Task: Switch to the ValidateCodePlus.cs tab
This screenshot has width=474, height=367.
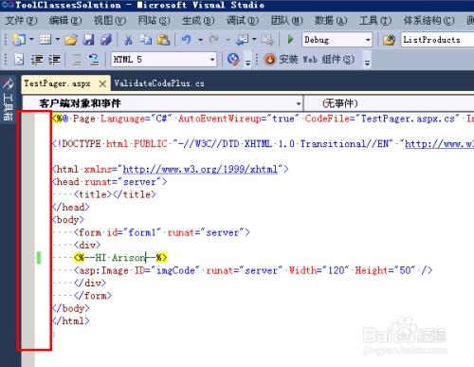Action: (159, 83)
